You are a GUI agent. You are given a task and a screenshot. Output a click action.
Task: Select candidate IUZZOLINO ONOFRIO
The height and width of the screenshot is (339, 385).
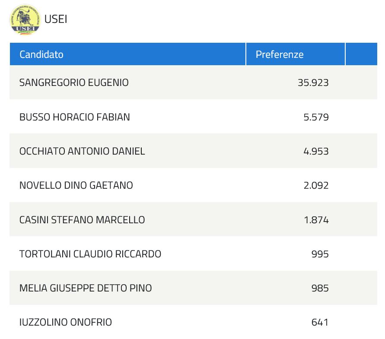coord(66,322)
